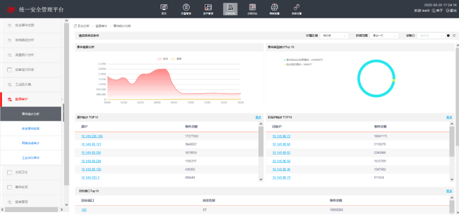Image resolution: width=459 pixels, height=215 pixels.
Task: Open destination IP 10.149.90.50 link
Action: click(281, 161)
